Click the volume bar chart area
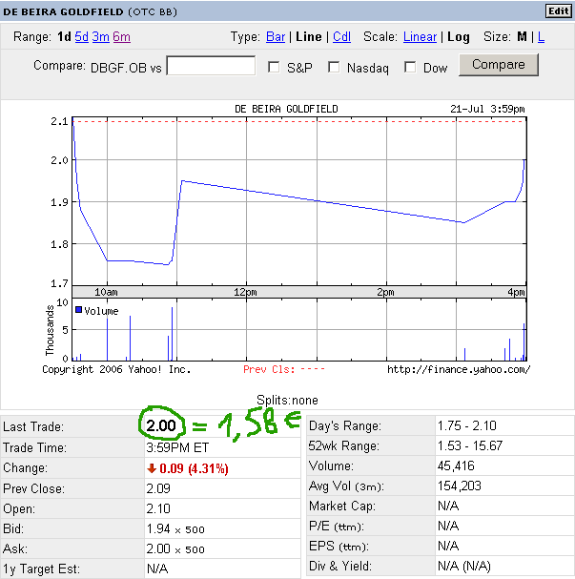575x579 pixels. 299,329
